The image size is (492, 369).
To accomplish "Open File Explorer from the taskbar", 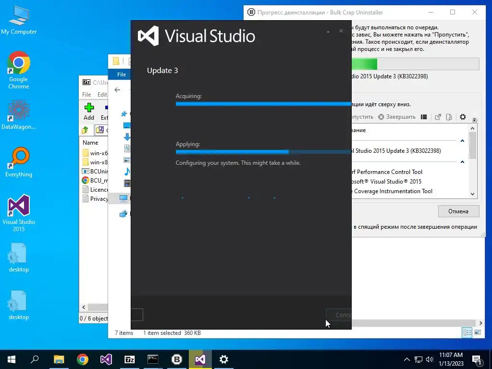I will pos(59,359).
